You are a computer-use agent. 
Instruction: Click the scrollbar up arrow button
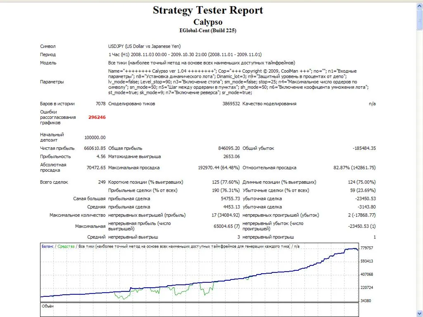tap(420, 6)
